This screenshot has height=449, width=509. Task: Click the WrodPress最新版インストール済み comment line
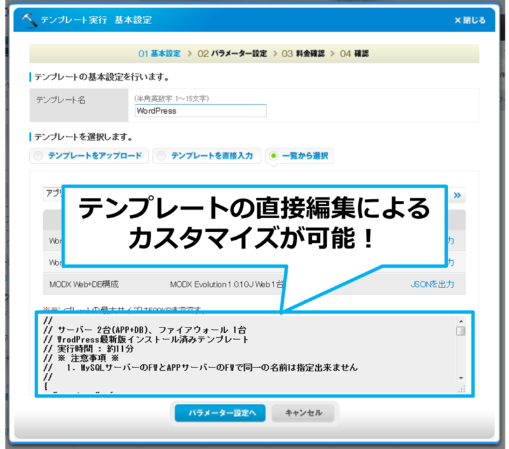(x=146, y=340)
